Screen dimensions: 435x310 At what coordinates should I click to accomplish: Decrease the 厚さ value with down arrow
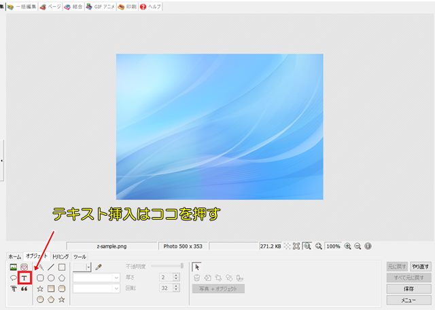[x=176, y=279]
